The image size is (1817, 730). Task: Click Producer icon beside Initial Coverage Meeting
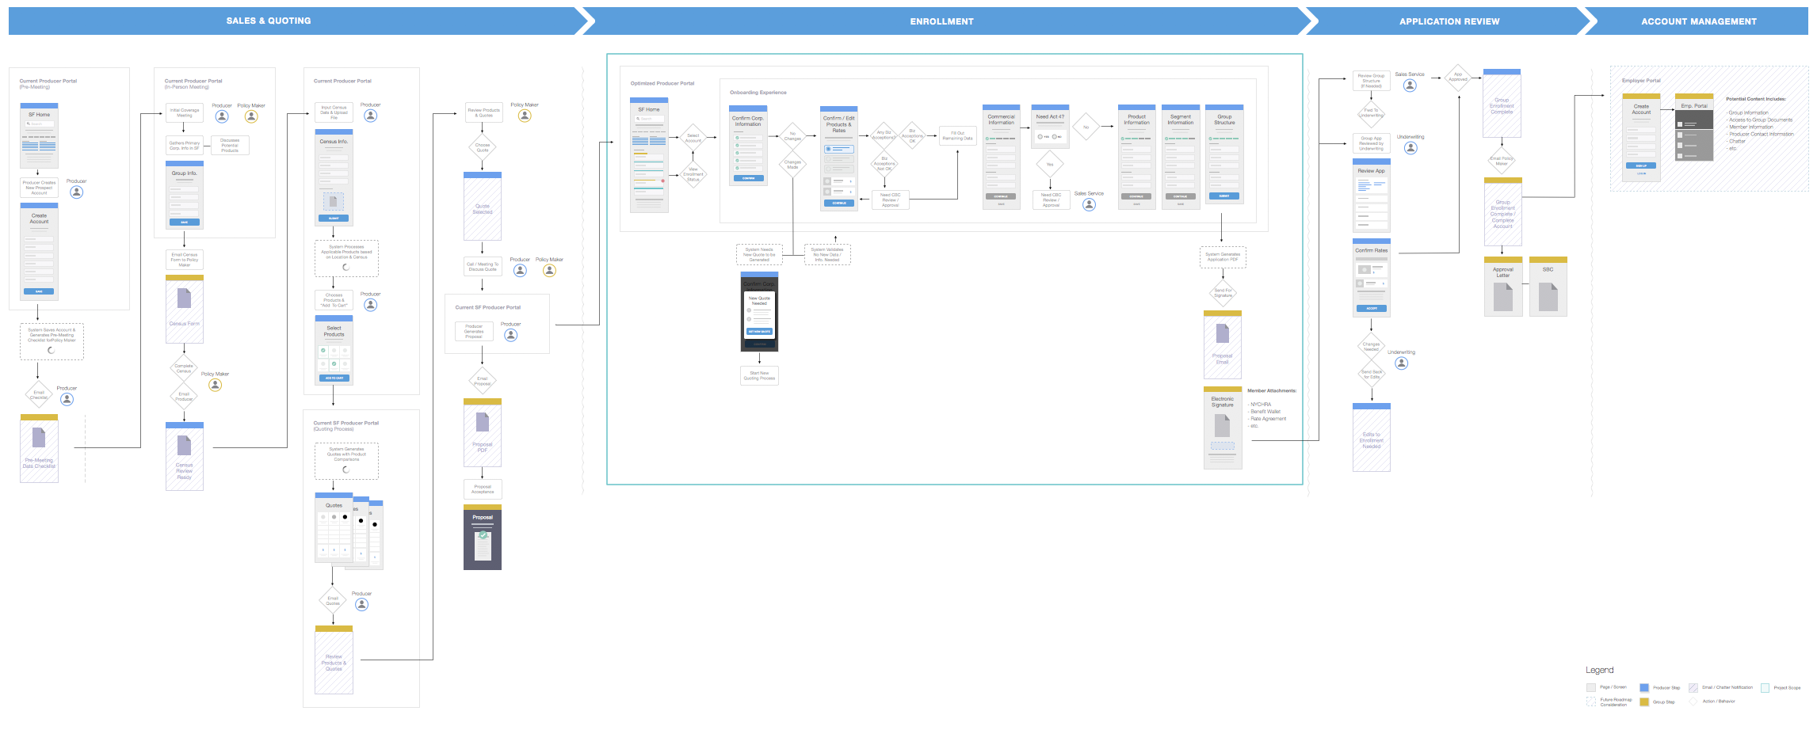[222, 116]
